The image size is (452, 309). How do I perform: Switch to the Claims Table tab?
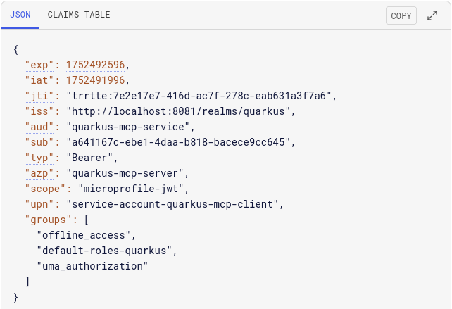pyautogui.click(x=79, y=15)
